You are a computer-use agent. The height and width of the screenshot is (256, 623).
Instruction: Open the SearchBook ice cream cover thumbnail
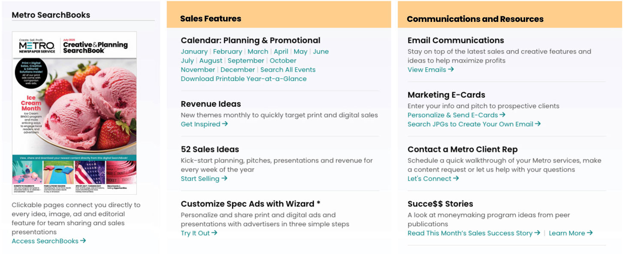coord(74,113)
